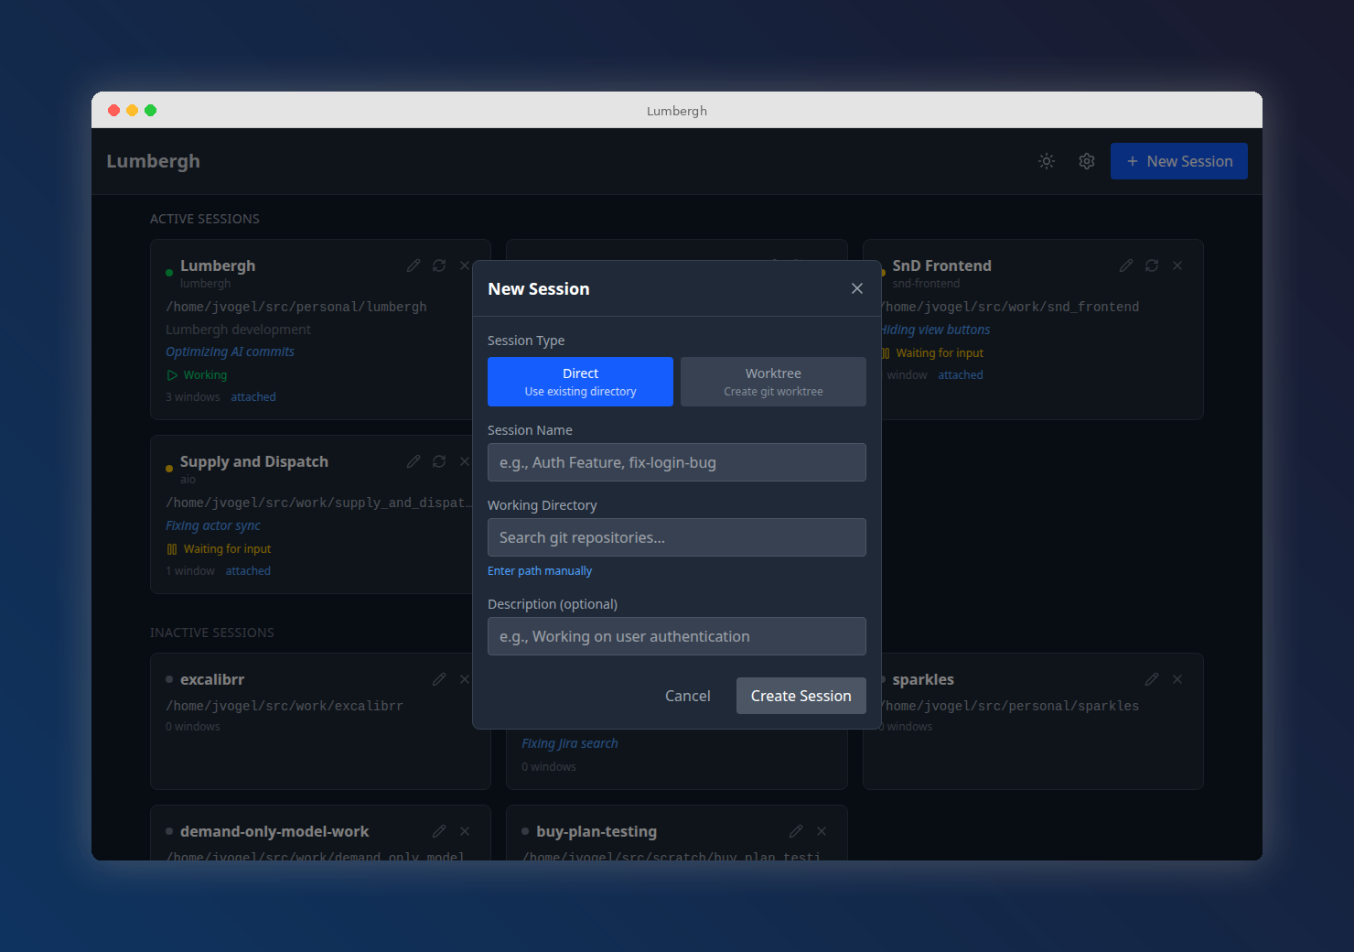
Task: Toggle light theme with the sun icon
Action: pos(1046,160)
